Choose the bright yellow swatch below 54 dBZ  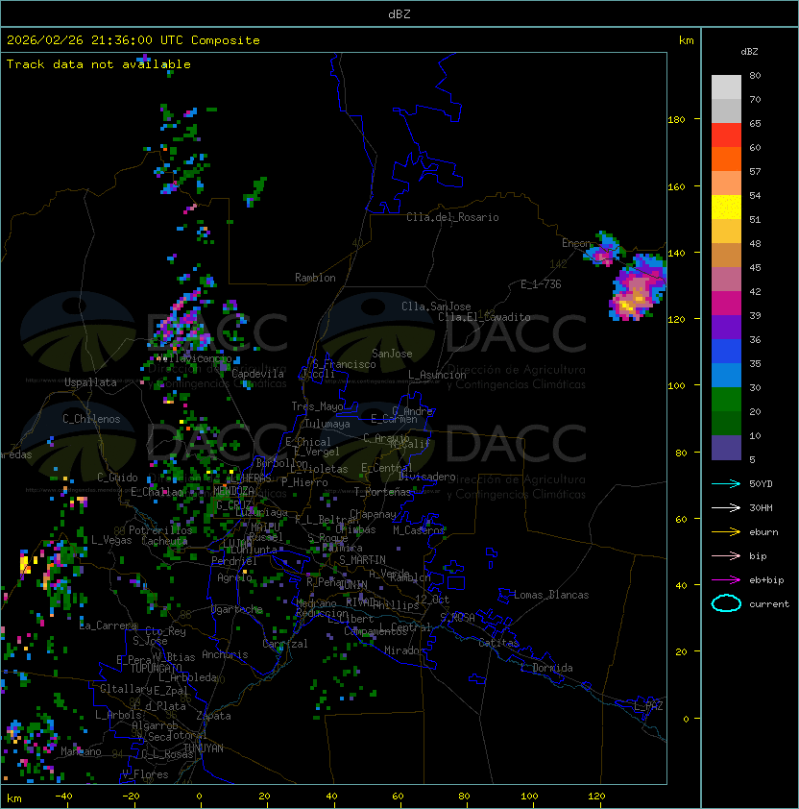(x=726, y=208)
